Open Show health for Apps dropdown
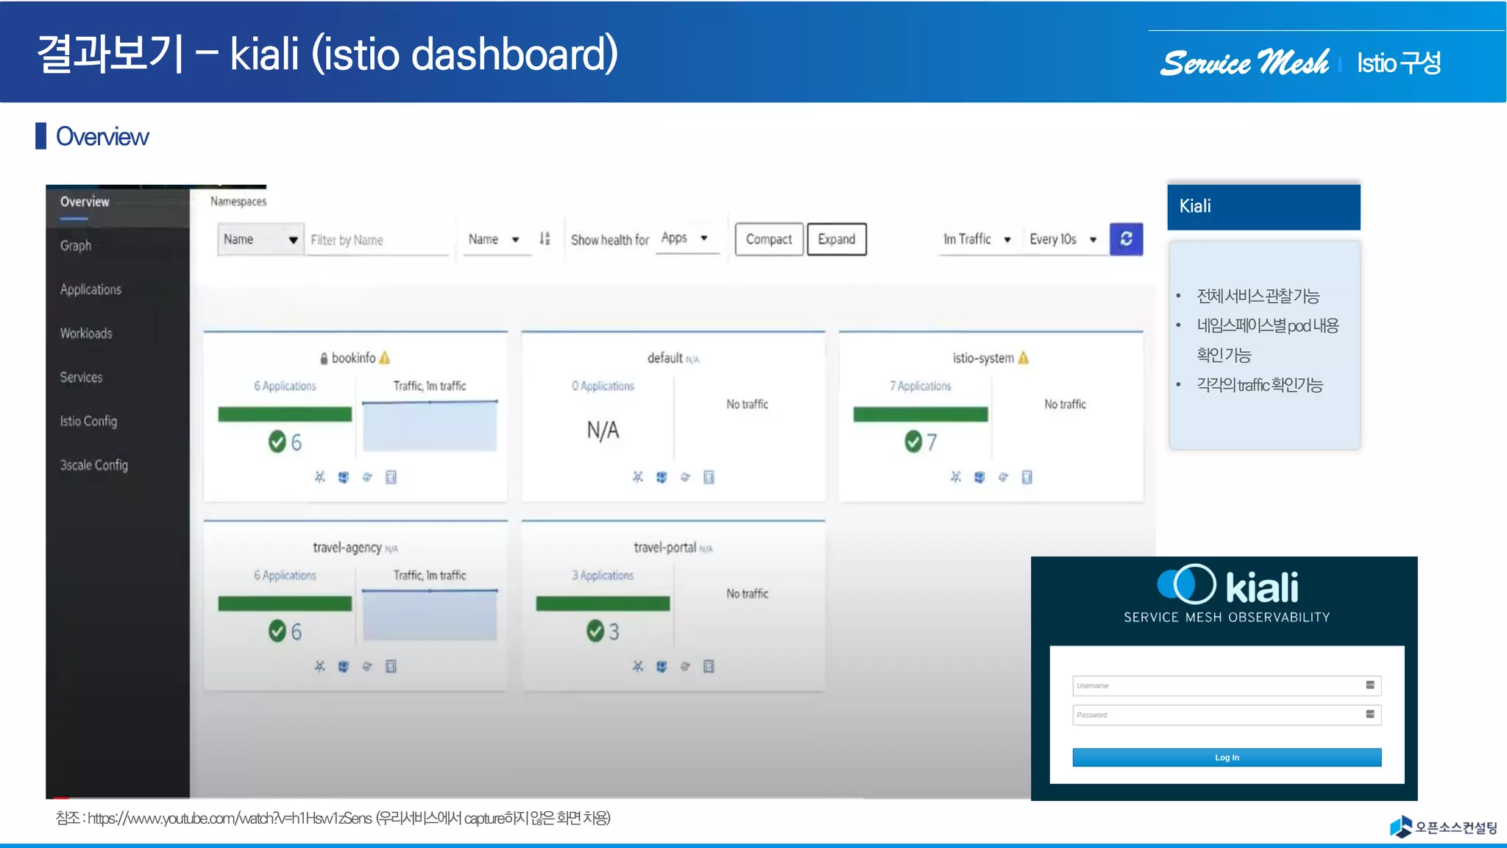The width and height of the screenshot is (1507, 848). click(685, 238)
